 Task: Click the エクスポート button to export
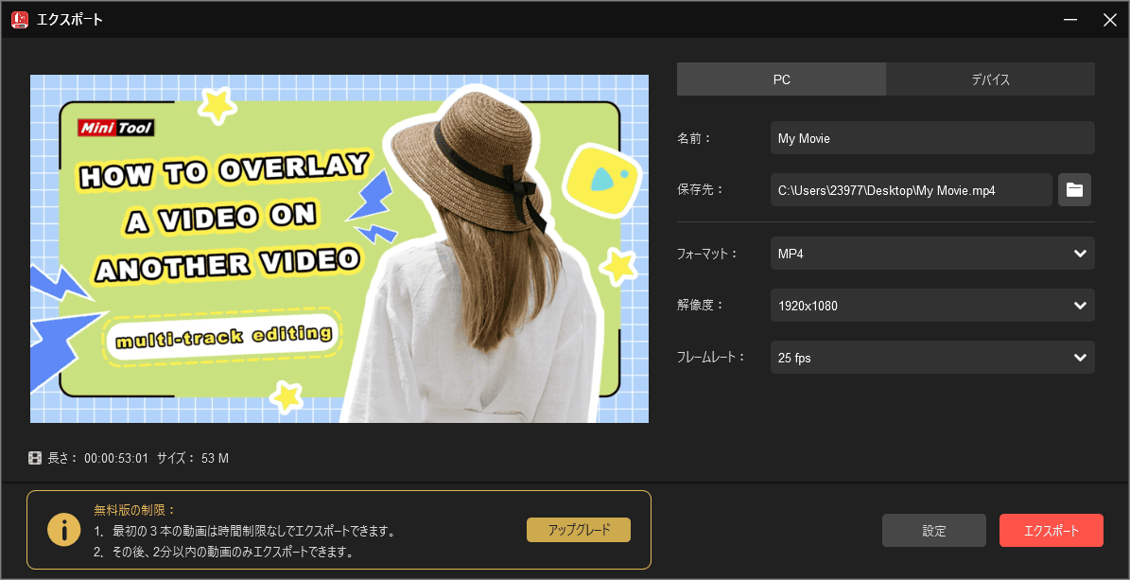1052,530
